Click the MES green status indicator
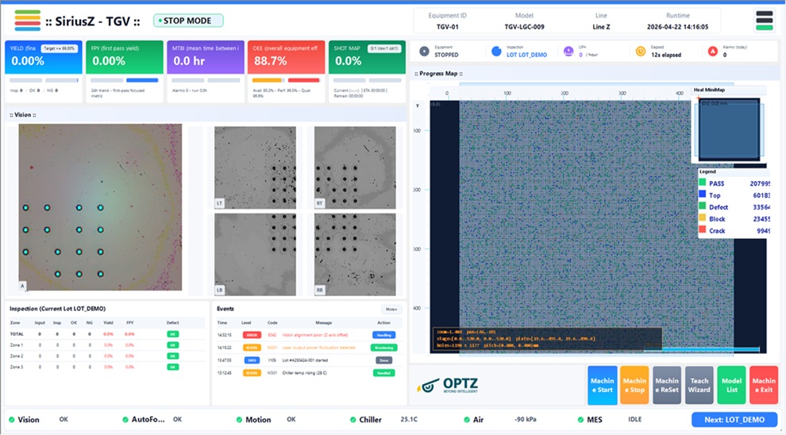This screenshot has width=786, height=435. pos(580,419)
